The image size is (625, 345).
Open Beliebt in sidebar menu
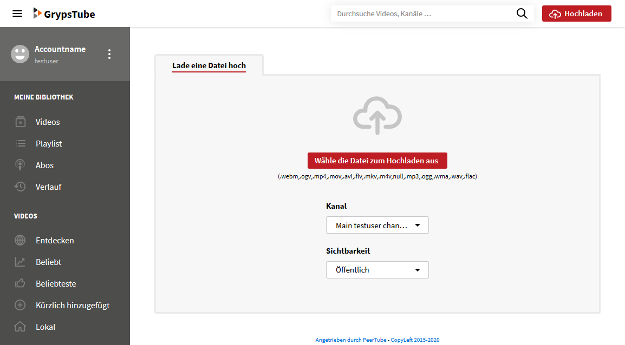coord(48,262)
